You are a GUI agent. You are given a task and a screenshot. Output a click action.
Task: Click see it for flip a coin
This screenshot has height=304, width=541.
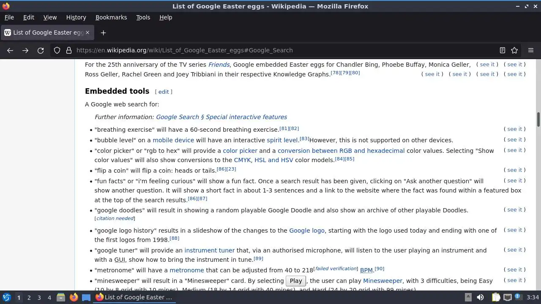514,170
